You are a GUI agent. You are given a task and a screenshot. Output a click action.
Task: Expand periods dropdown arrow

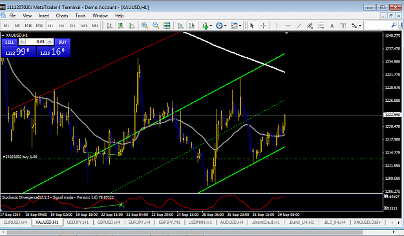[226, 26]
